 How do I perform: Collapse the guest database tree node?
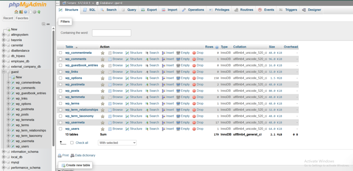[4, 72]
